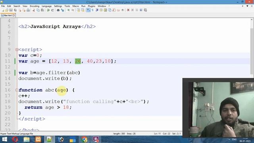Switch to Chrome in the taskbar
254x143 pixels.
84,139
